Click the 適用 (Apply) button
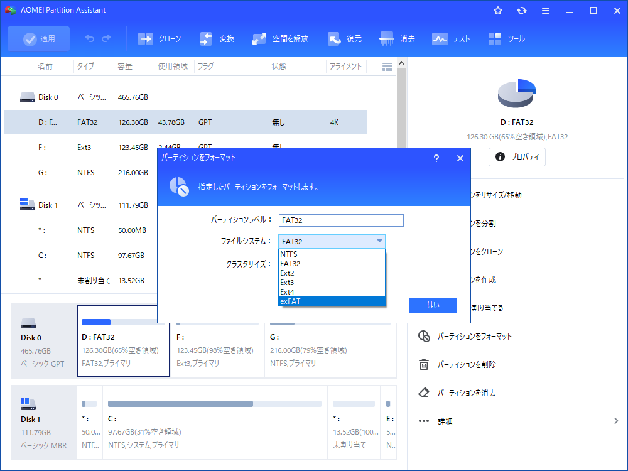Image resolution: width=628 pixels, height=471 pixels. [38, 39]
